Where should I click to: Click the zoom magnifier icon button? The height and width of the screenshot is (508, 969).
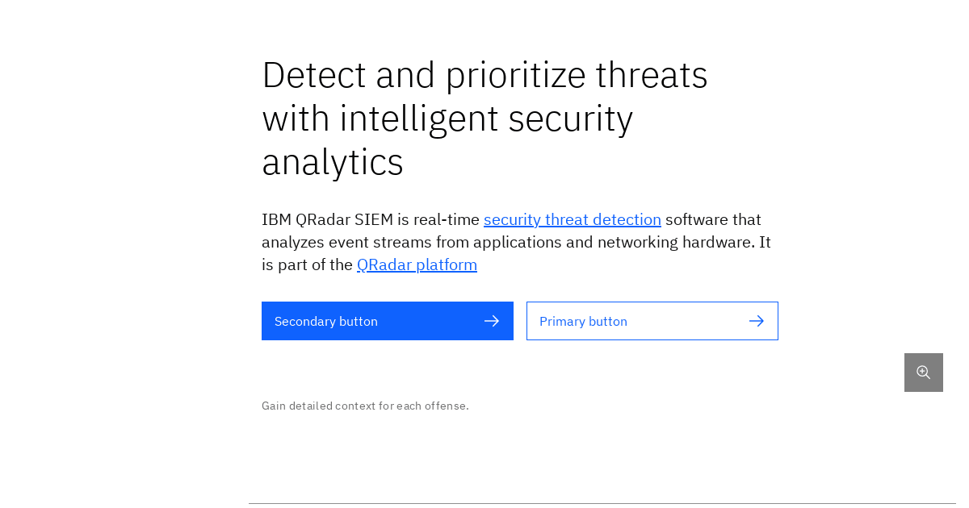923,373
